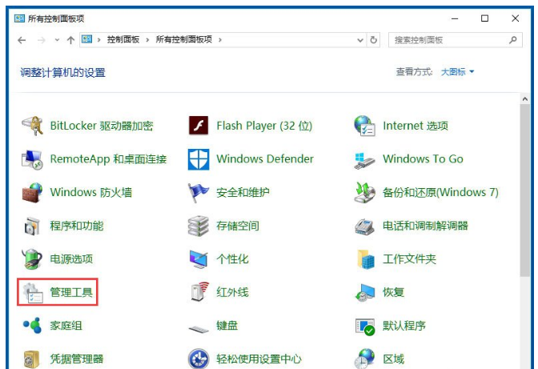Screen dimensions: 538x369
Task: Open the 电源选项 battery icon
Action: coord(32,259)
